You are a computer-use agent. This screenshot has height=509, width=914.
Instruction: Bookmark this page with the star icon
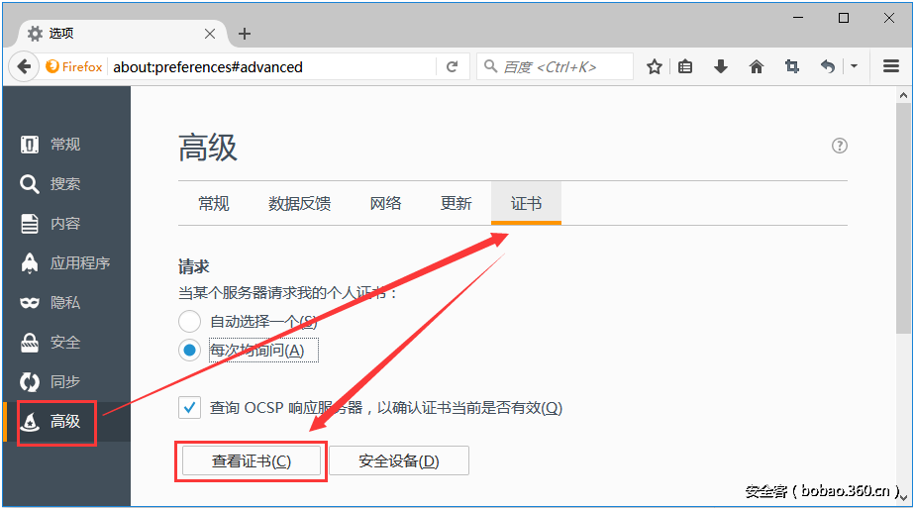(654, 66)
